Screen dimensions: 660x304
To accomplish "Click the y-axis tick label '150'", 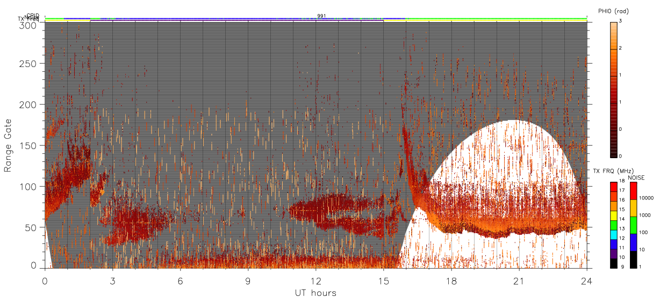I will click(28, 145).
